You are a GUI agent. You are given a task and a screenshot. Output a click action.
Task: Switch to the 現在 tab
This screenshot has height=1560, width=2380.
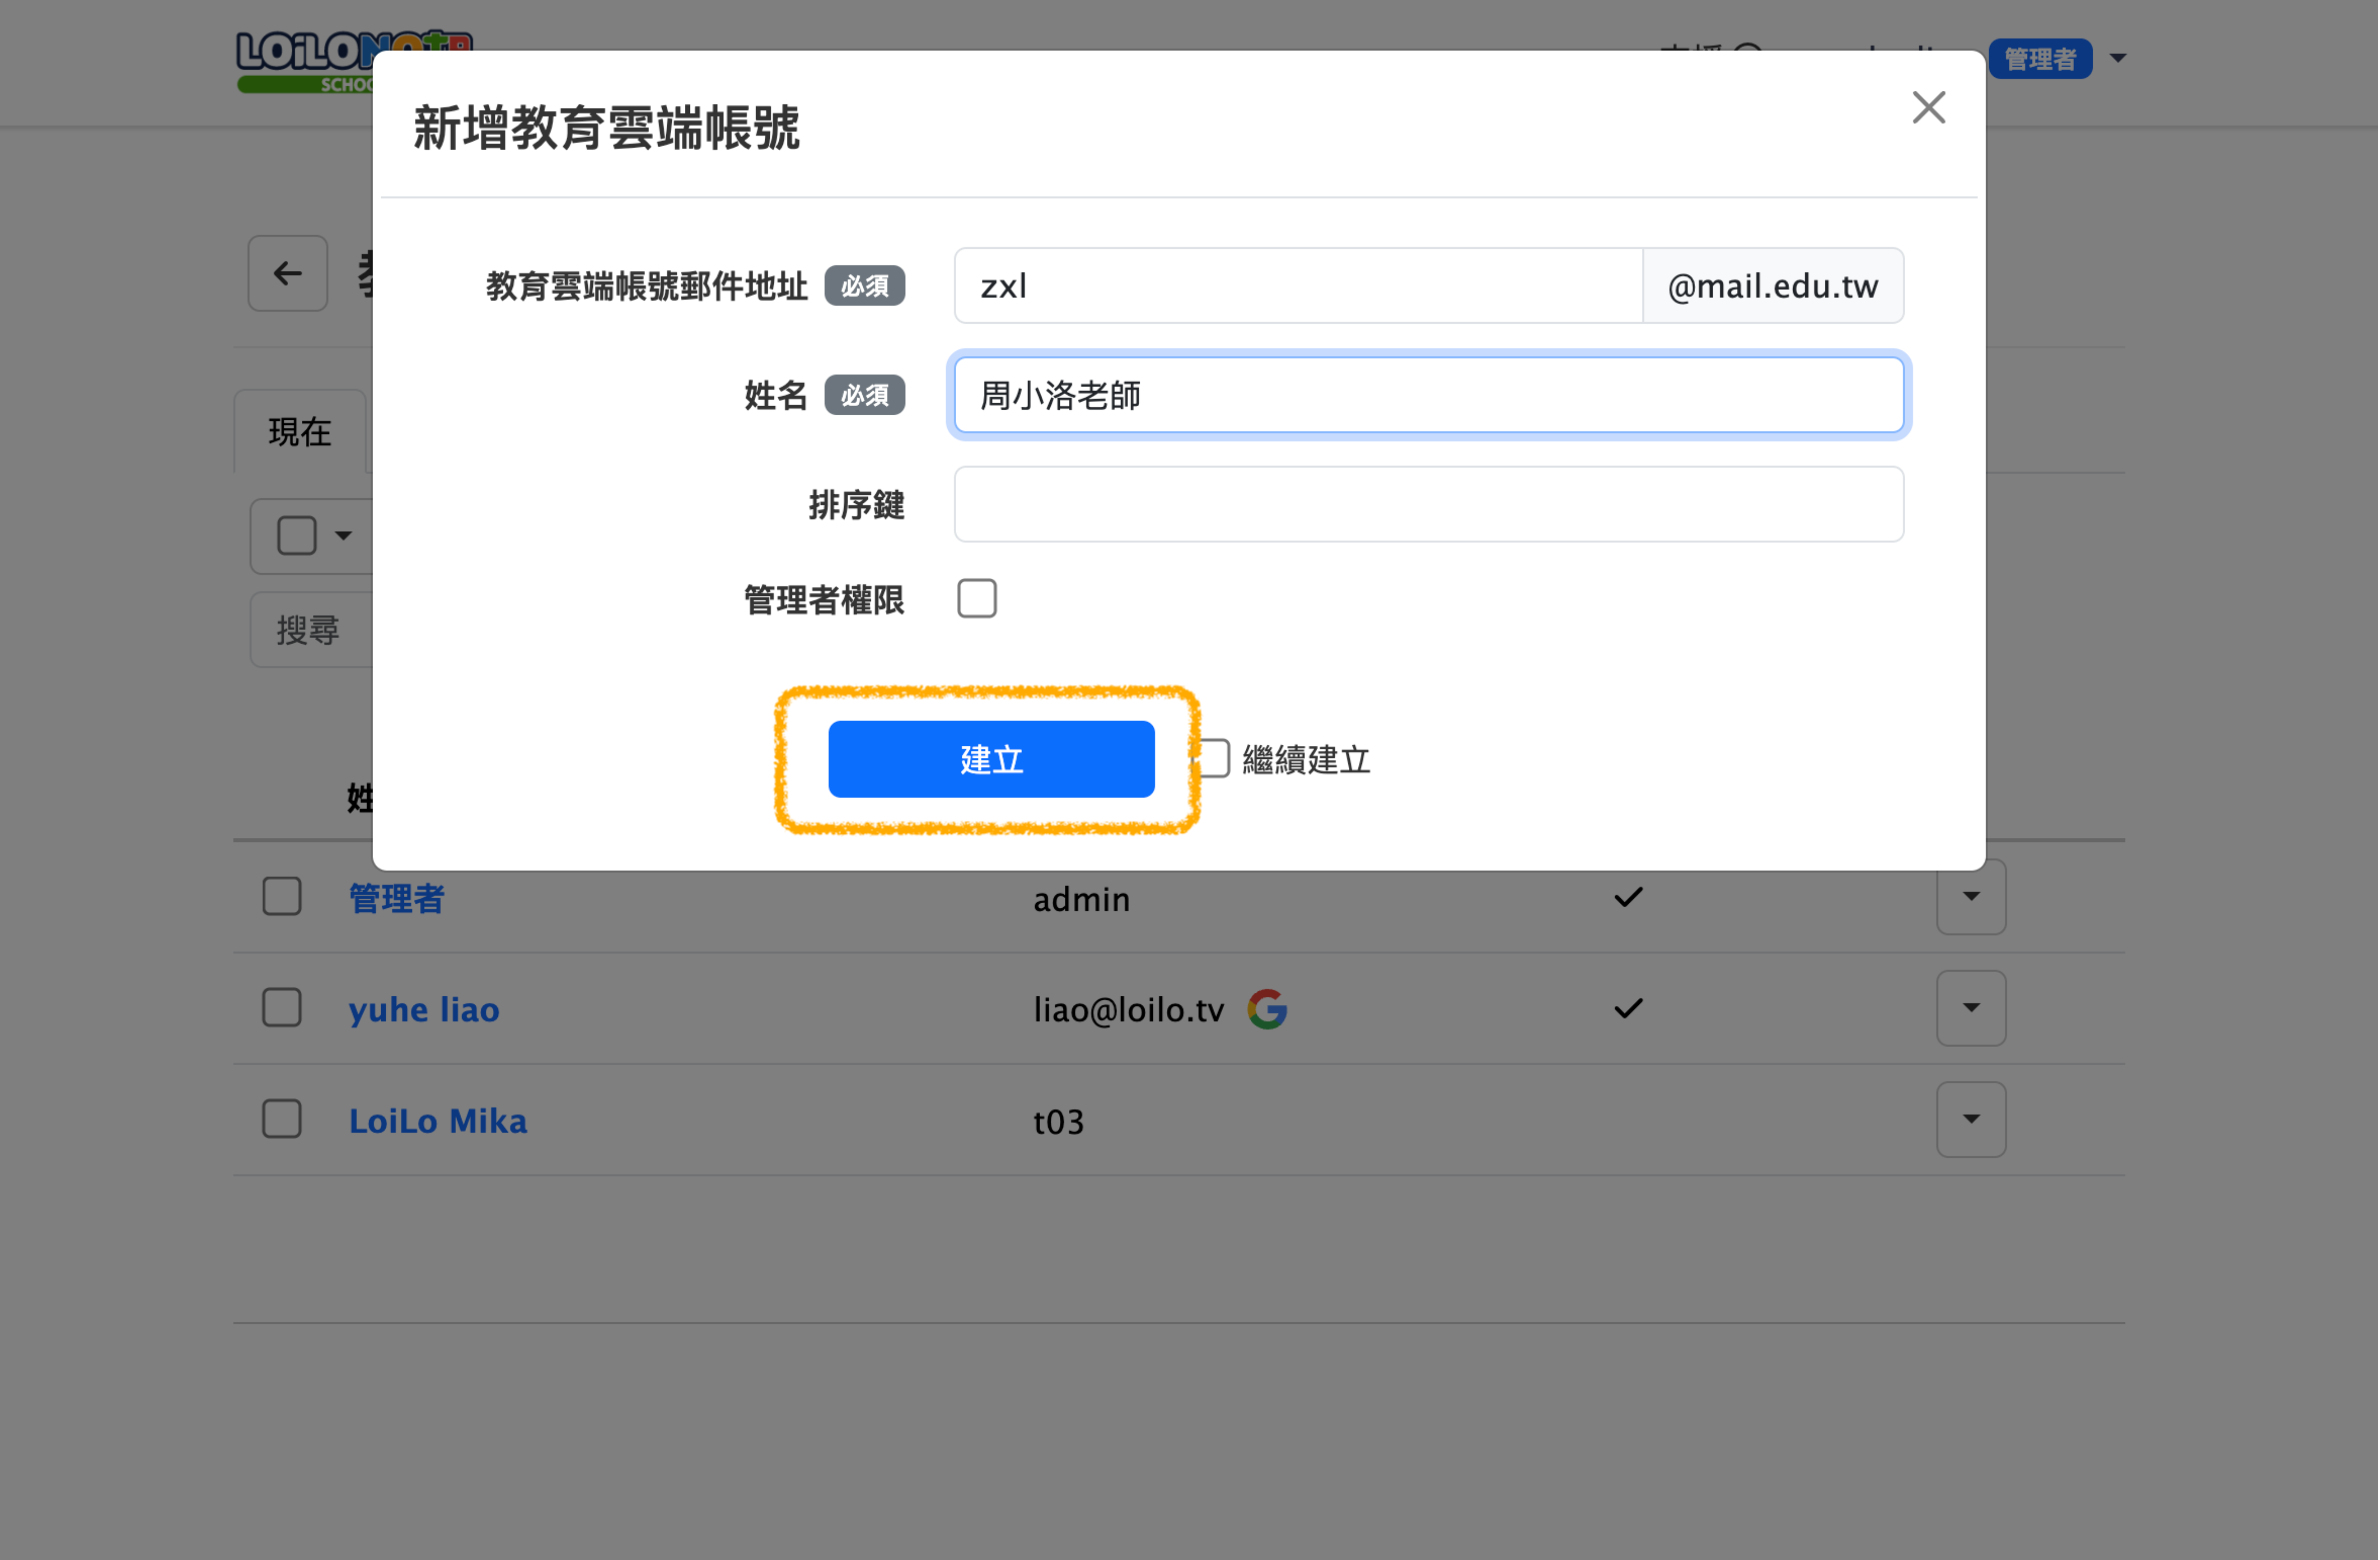(x=300, y=432)
